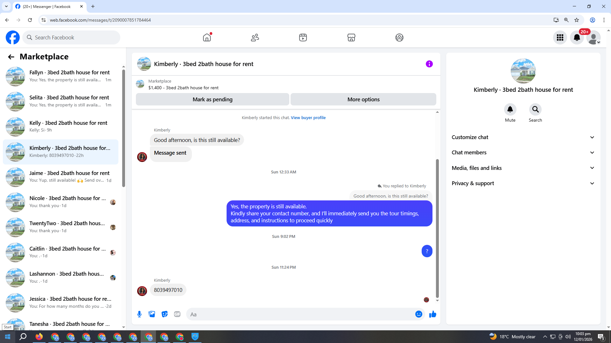Open the notifications bell
Screen dimensions: 611x343
point(577,37)
